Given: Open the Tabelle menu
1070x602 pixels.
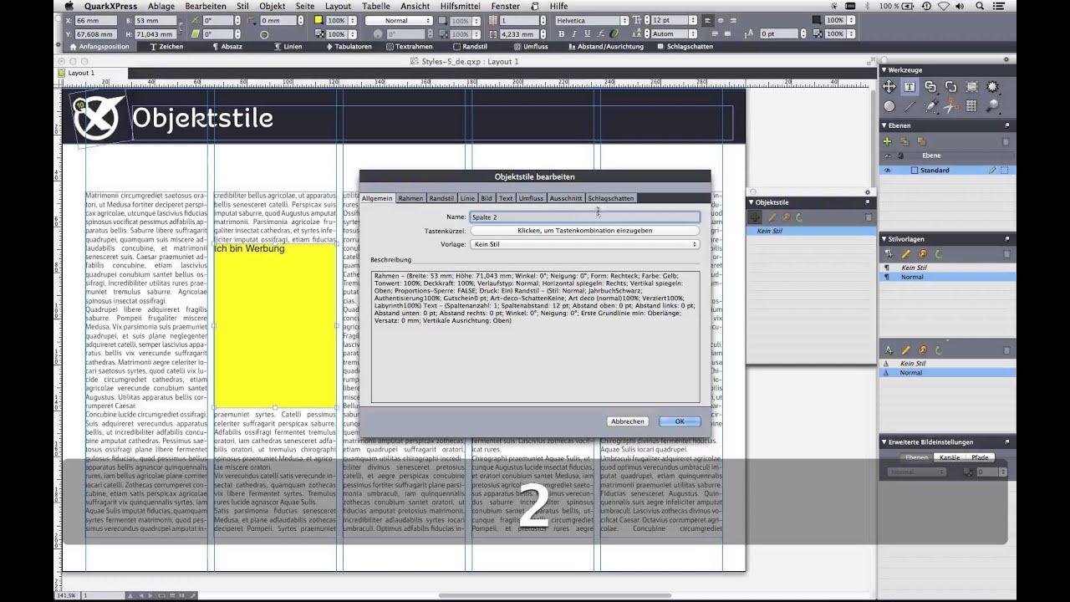Looking at the screenshot, I should click(376, 6).
